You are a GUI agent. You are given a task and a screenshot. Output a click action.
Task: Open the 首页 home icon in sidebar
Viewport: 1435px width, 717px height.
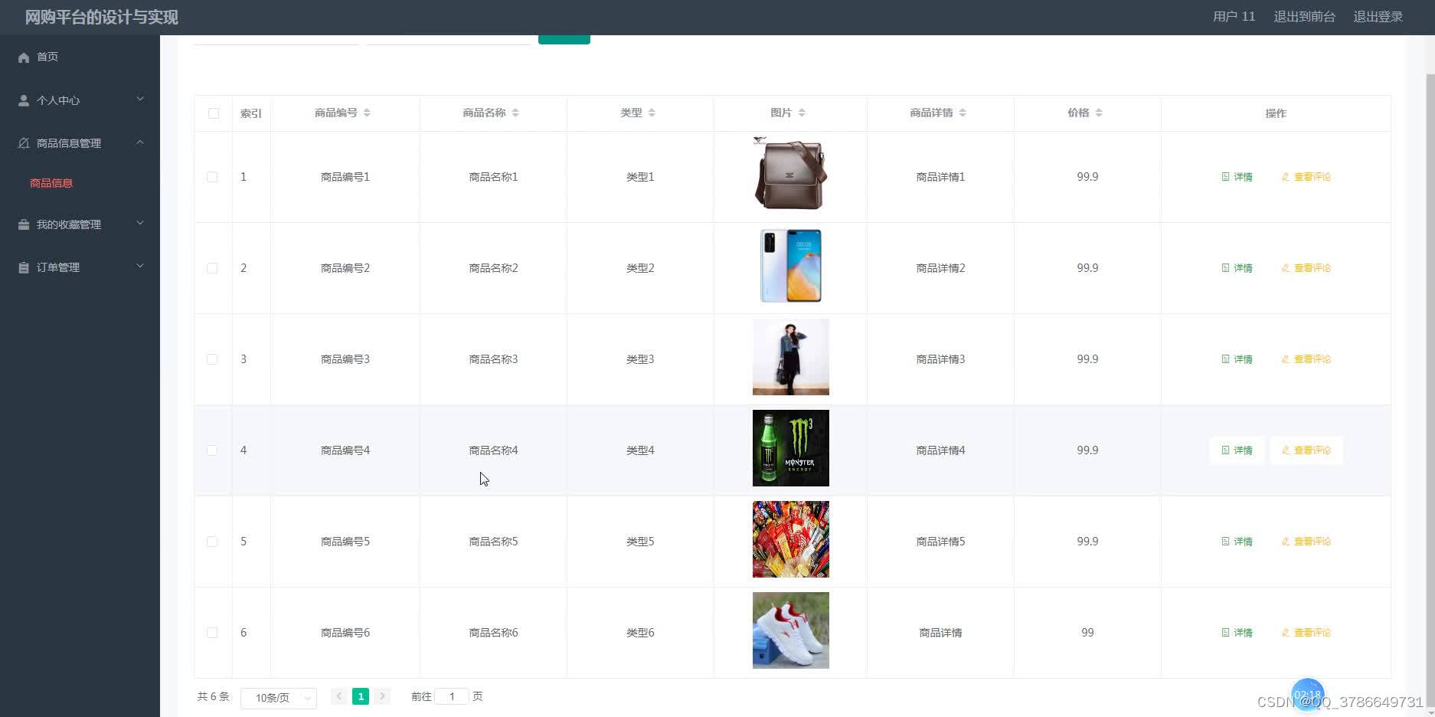tap(24, 57)
